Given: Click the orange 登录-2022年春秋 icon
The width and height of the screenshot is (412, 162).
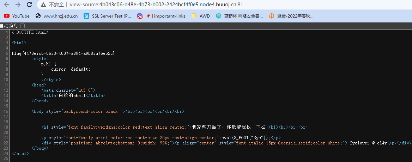Looking at the screenshot, I should (271, 16).
